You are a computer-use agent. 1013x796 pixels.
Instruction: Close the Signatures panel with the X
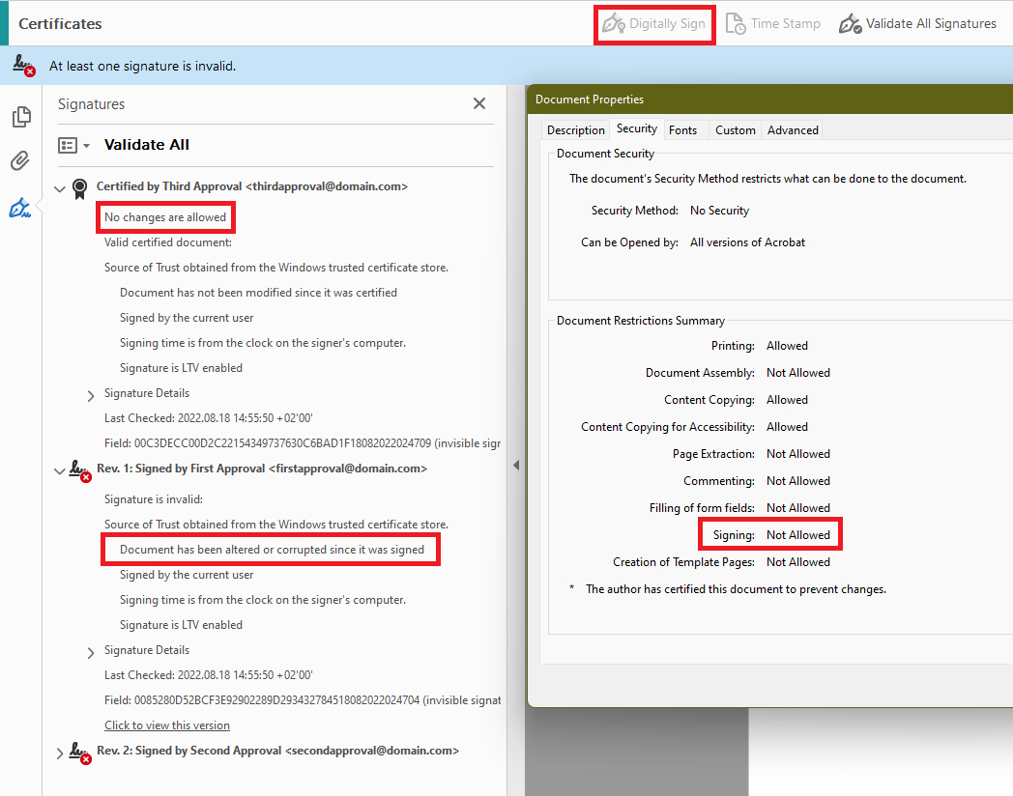[478, 103]
